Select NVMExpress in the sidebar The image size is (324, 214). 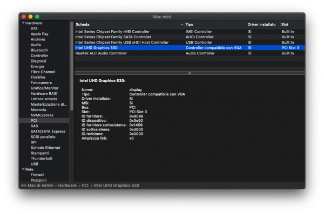click(x=42, y=115)
